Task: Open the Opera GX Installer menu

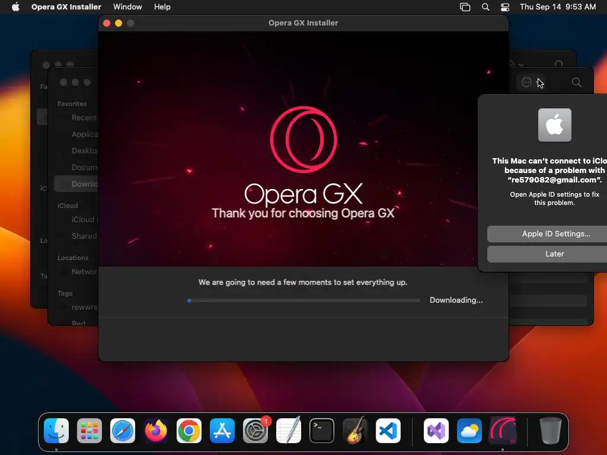Action: (x=66, y=7)
